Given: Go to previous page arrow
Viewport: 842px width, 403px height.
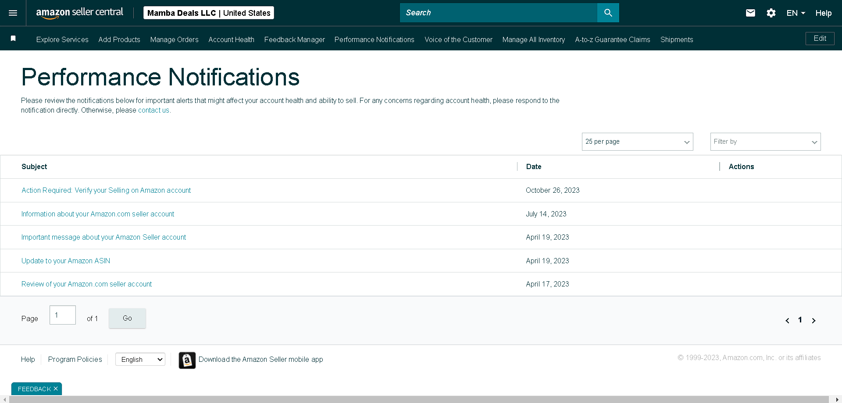Looking at the screenshot, I should tap(787, 321).
